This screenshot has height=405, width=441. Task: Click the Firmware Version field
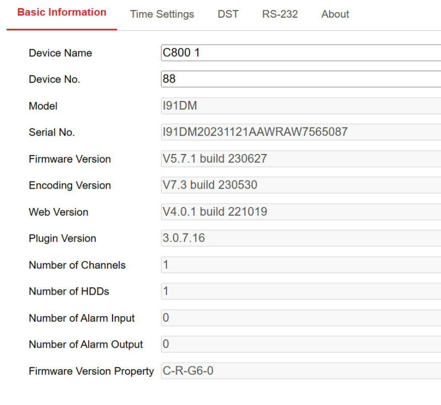301,159
